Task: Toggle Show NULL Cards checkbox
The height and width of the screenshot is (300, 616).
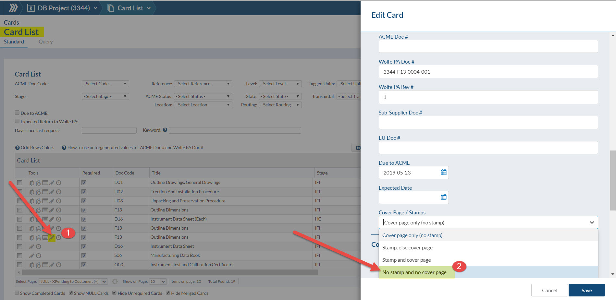Action: 71,293
